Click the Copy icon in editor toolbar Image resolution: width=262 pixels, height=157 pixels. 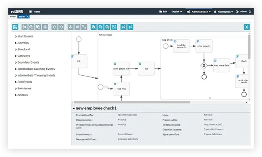(x=31, y=27)
